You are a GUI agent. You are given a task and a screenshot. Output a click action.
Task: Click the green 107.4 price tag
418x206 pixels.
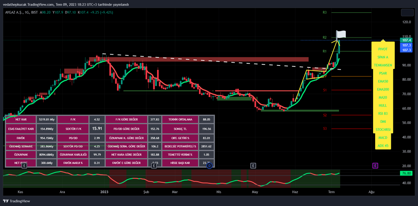coord(407,40)
